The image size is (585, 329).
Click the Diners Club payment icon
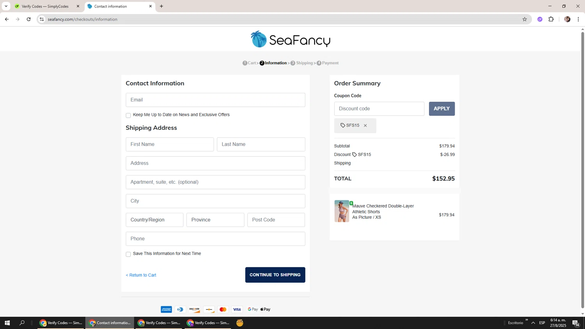pos(180,310)
